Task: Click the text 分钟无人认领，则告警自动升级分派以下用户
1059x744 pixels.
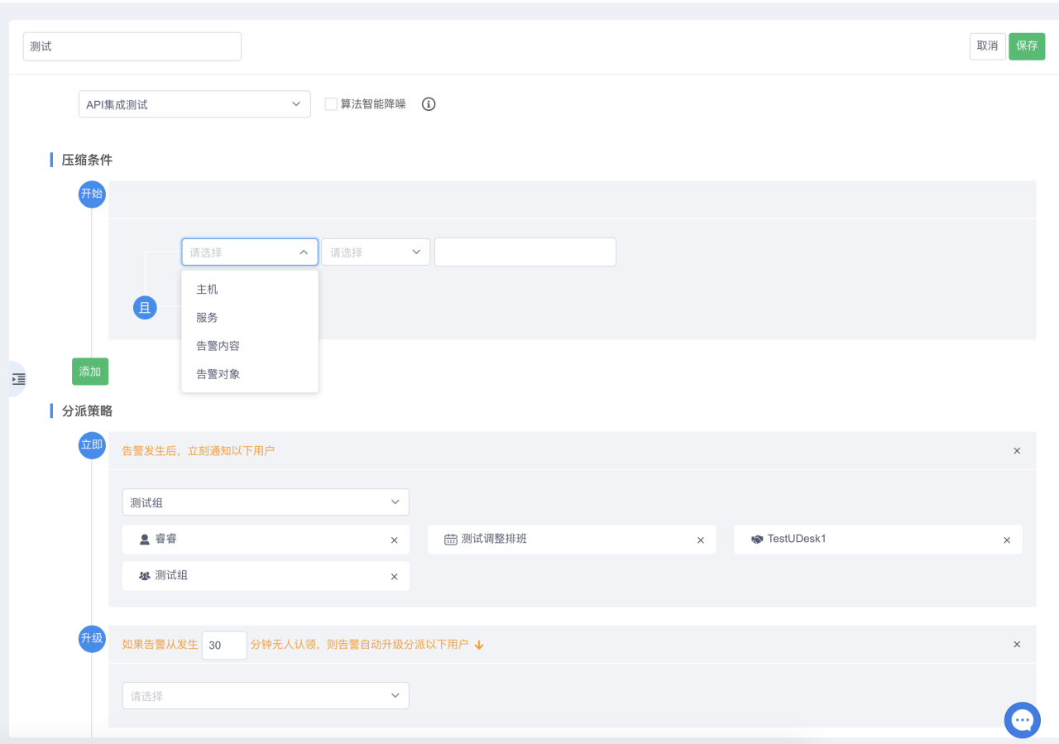Action: [x=359, y=645]
